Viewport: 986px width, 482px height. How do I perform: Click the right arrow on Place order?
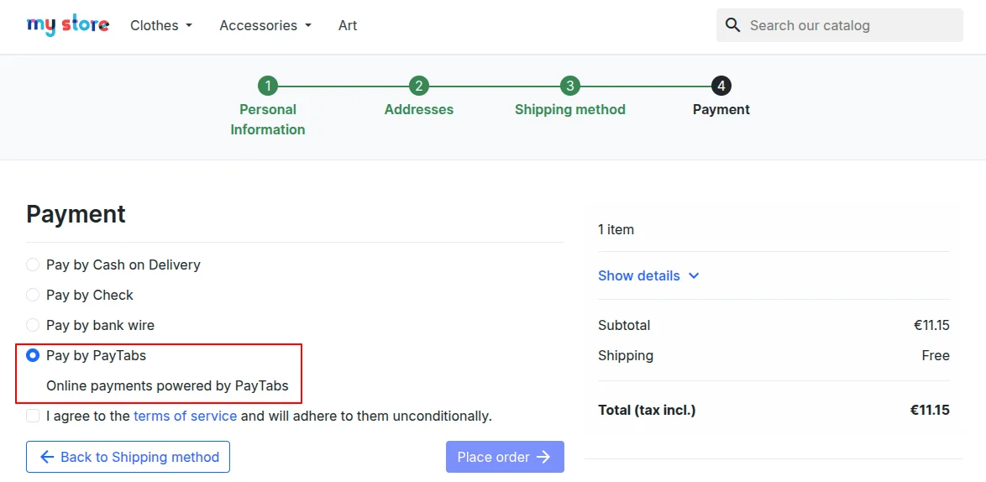543,457
